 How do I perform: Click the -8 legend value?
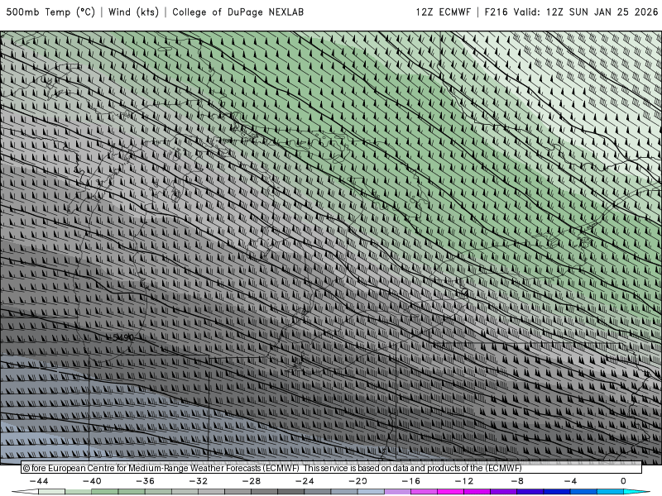tap(517, 481)
